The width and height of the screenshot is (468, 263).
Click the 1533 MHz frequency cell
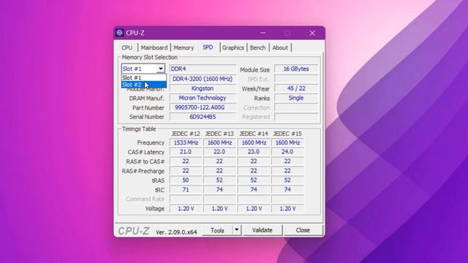tap(186, 143)
